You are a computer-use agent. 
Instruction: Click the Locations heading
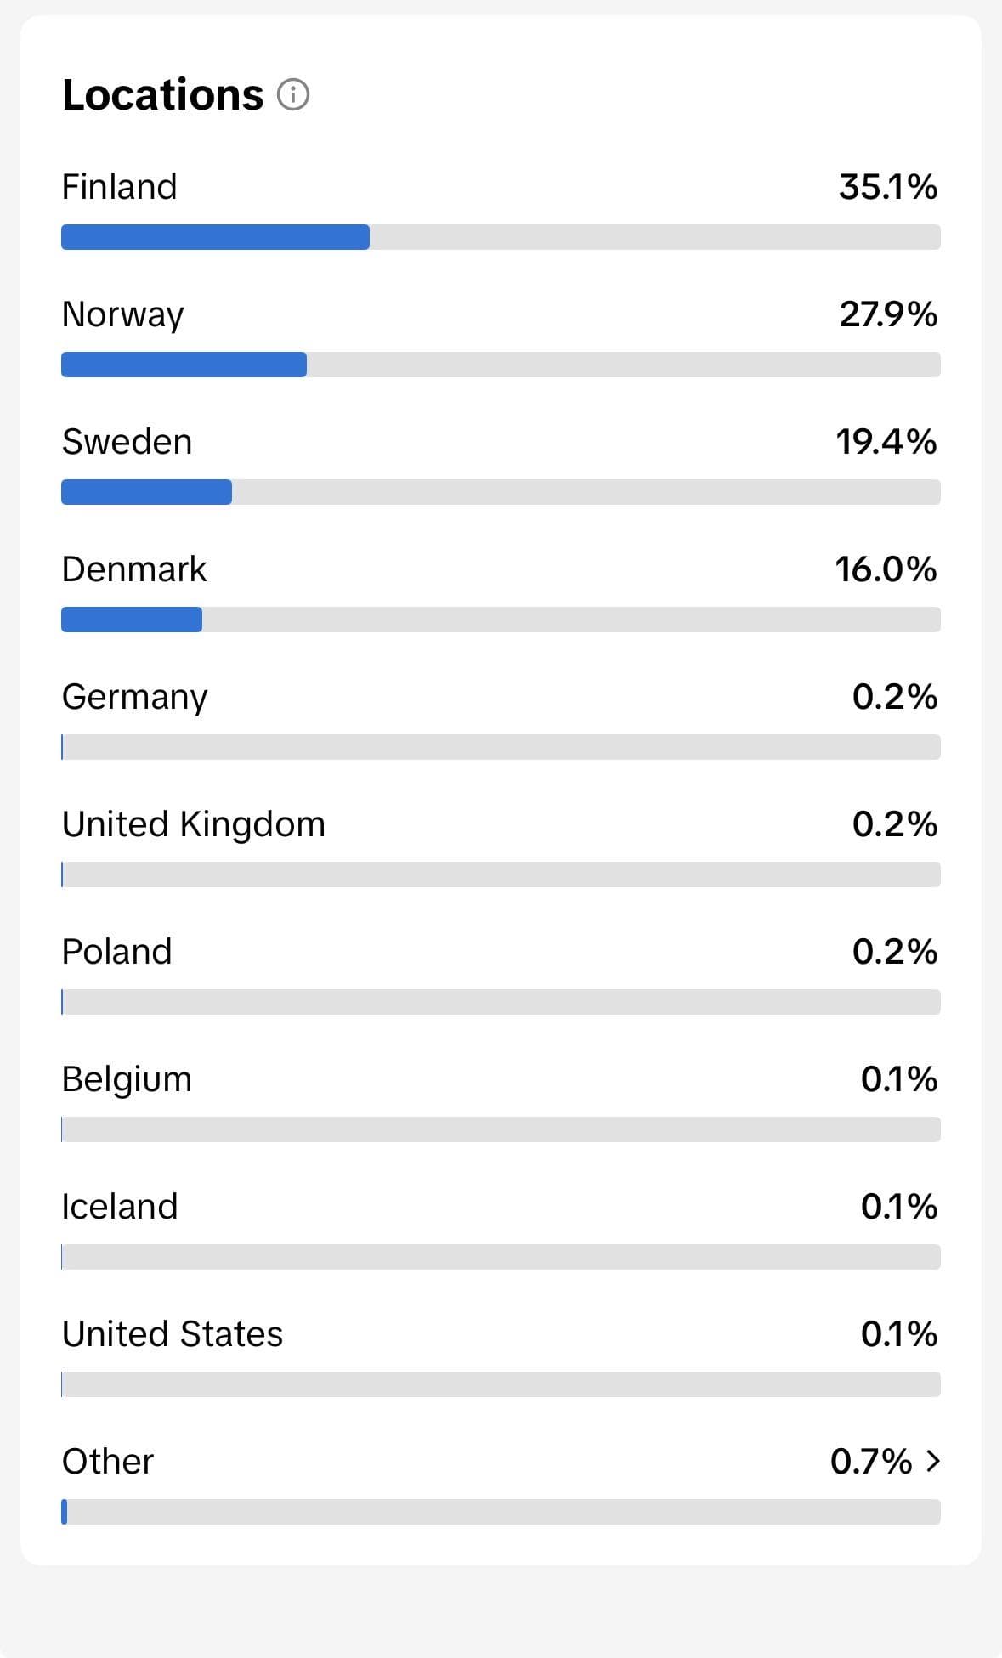pyautogui.click(x=163, y=94)
